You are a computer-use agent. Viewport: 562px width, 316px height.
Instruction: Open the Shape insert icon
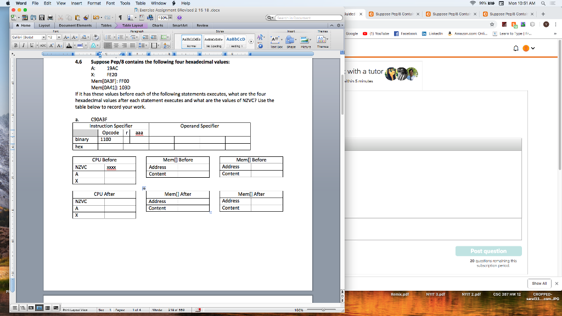[290, 39]
